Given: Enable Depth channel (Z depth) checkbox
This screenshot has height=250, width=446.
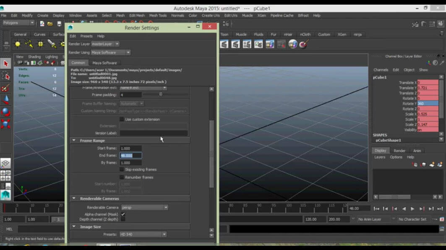Looking at the screenshot, I should click(123, 219).
